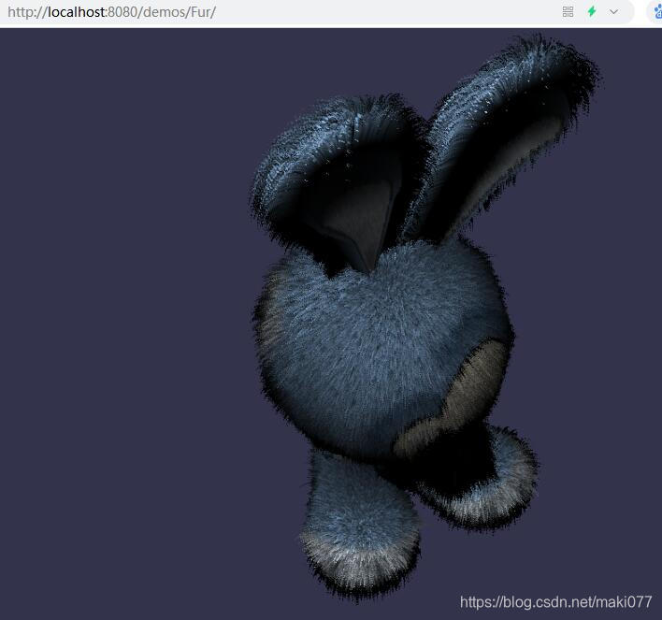
Task: Click the green lightning bolt icon
Action: [592, 11]
